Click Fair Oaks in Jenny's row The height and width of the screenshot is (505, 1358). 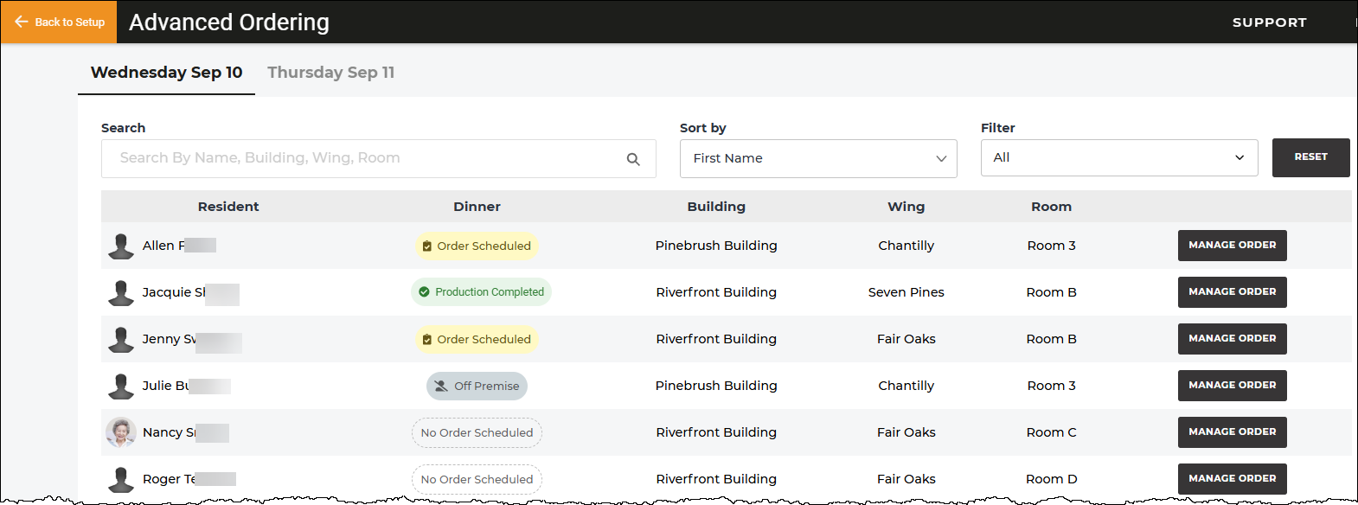click(906, 339)
